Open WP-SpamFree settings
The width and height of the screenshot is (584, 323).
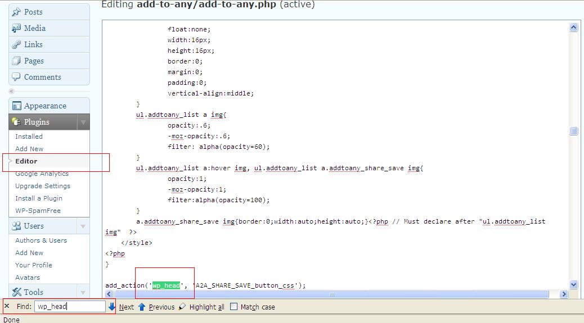pyautogui.click(x=38, y=211)
